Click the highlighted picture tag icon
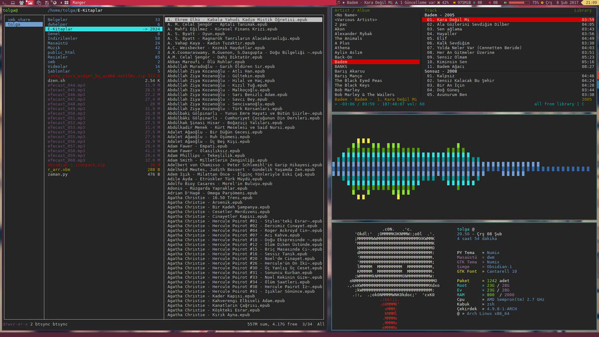The height and width of the screenshot is (337, 599). pos(30,3)
